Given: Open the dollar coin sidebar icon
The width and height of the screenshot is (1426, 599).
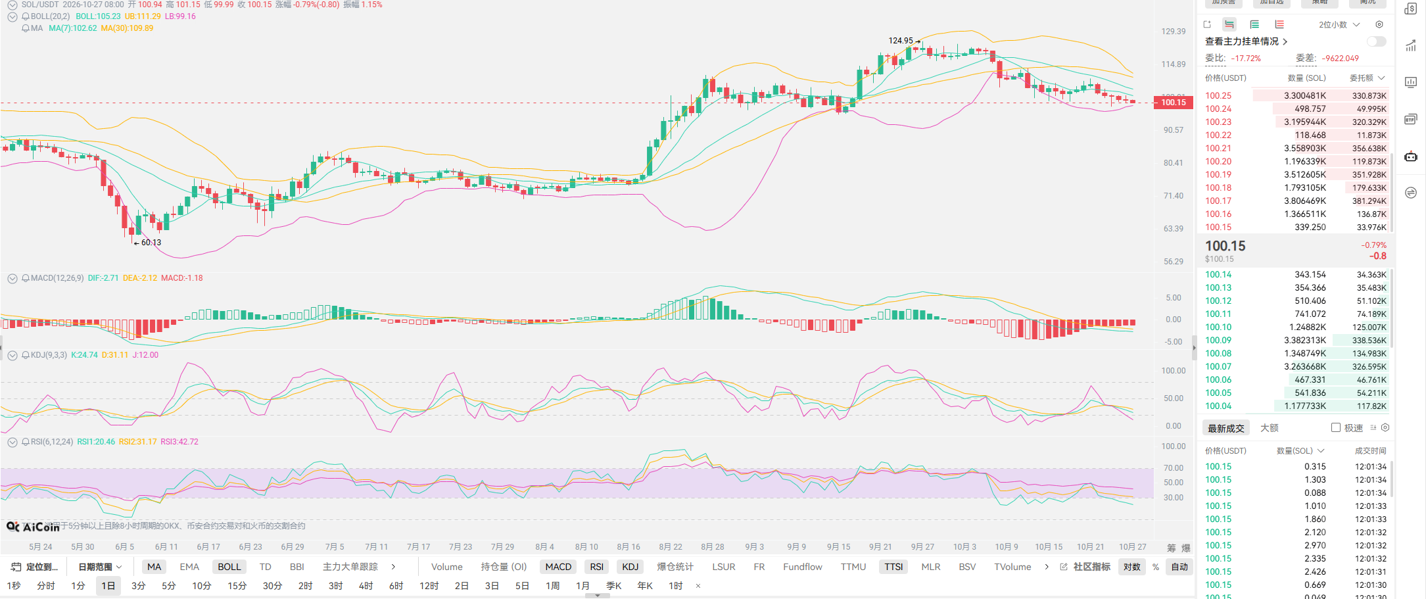Looking at the screenshot, I should (1411, 9).
